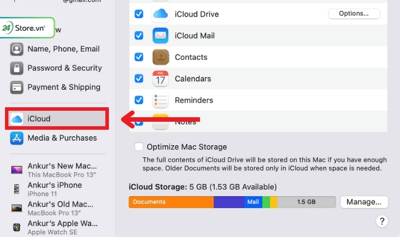The width and height of the screenshot is (400, 237).
Task: Uncheck the Contacts checkbox
Action: pos(139,57)
